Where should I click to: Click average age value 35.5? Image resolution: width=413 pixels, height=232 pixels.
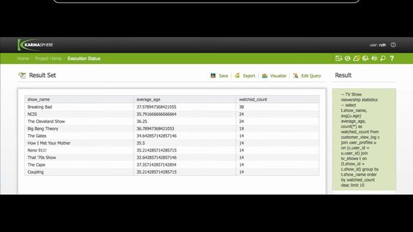tap(141, 143)
